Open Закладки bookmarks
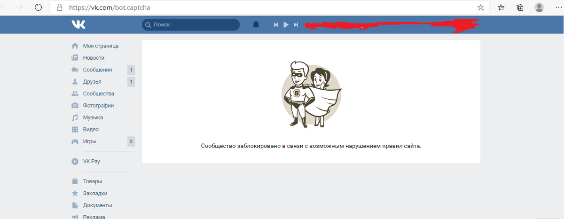The width and height of the screenshot is (564, 219). click(95, 193)
